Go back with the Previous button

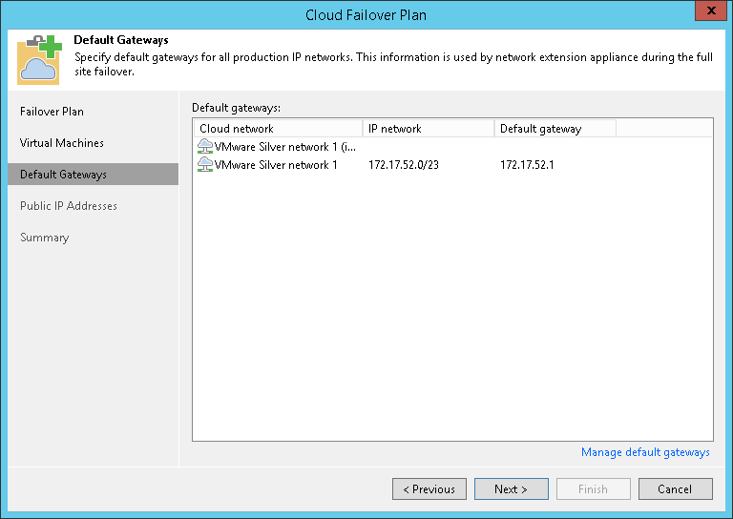tap(429, 489)
